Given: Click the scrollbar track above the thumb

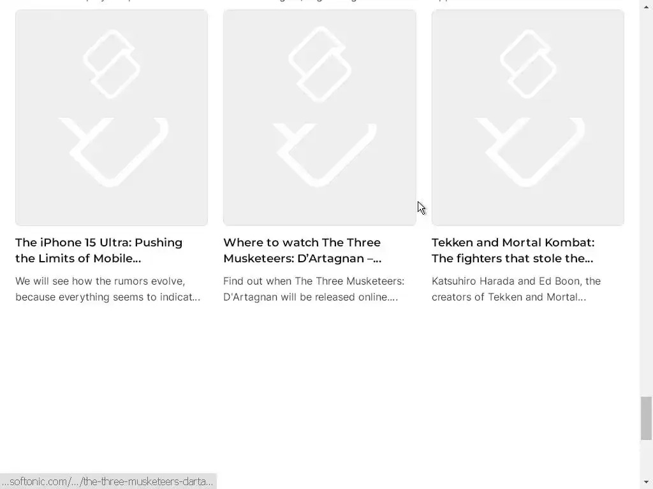Looking at the screenshot, I should click(647, 204).
